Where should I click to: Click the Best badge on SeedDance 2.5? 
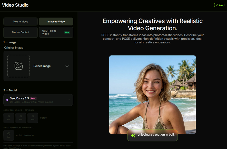pyautogui.click(x=33, y=98)
